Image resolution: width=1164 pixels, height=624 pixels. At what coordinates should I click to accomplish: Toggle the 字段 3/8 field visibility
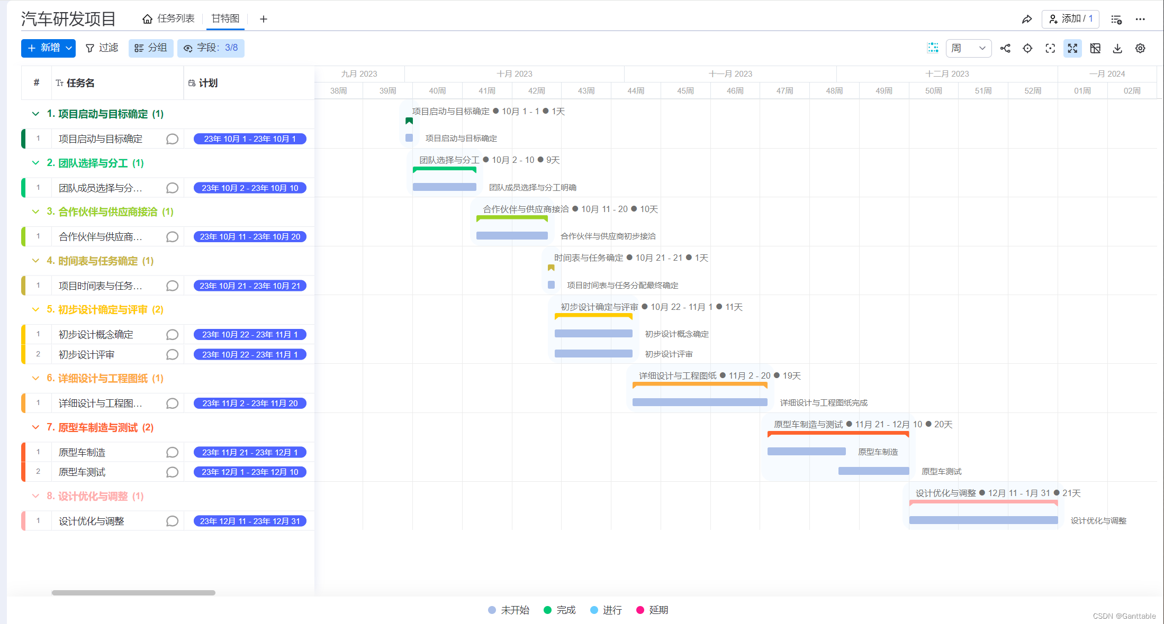pyautogui.click(x=211, y=48)
